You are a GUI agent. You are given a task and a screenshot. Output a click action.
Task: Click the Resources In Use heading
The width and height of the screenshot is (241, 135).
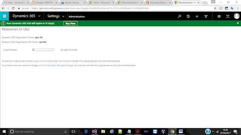pos(15,29)
